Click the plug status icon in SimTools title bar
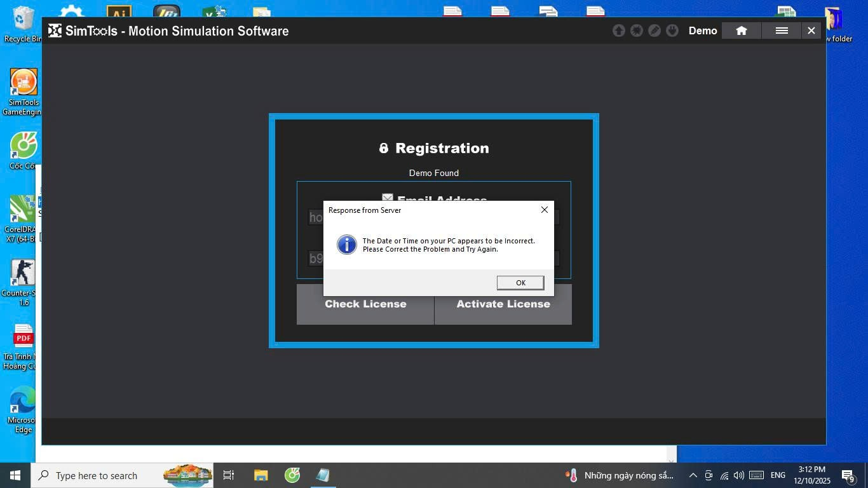Image resolution: width=868 pixels, height=488 pixels. [x=672, y=30]
